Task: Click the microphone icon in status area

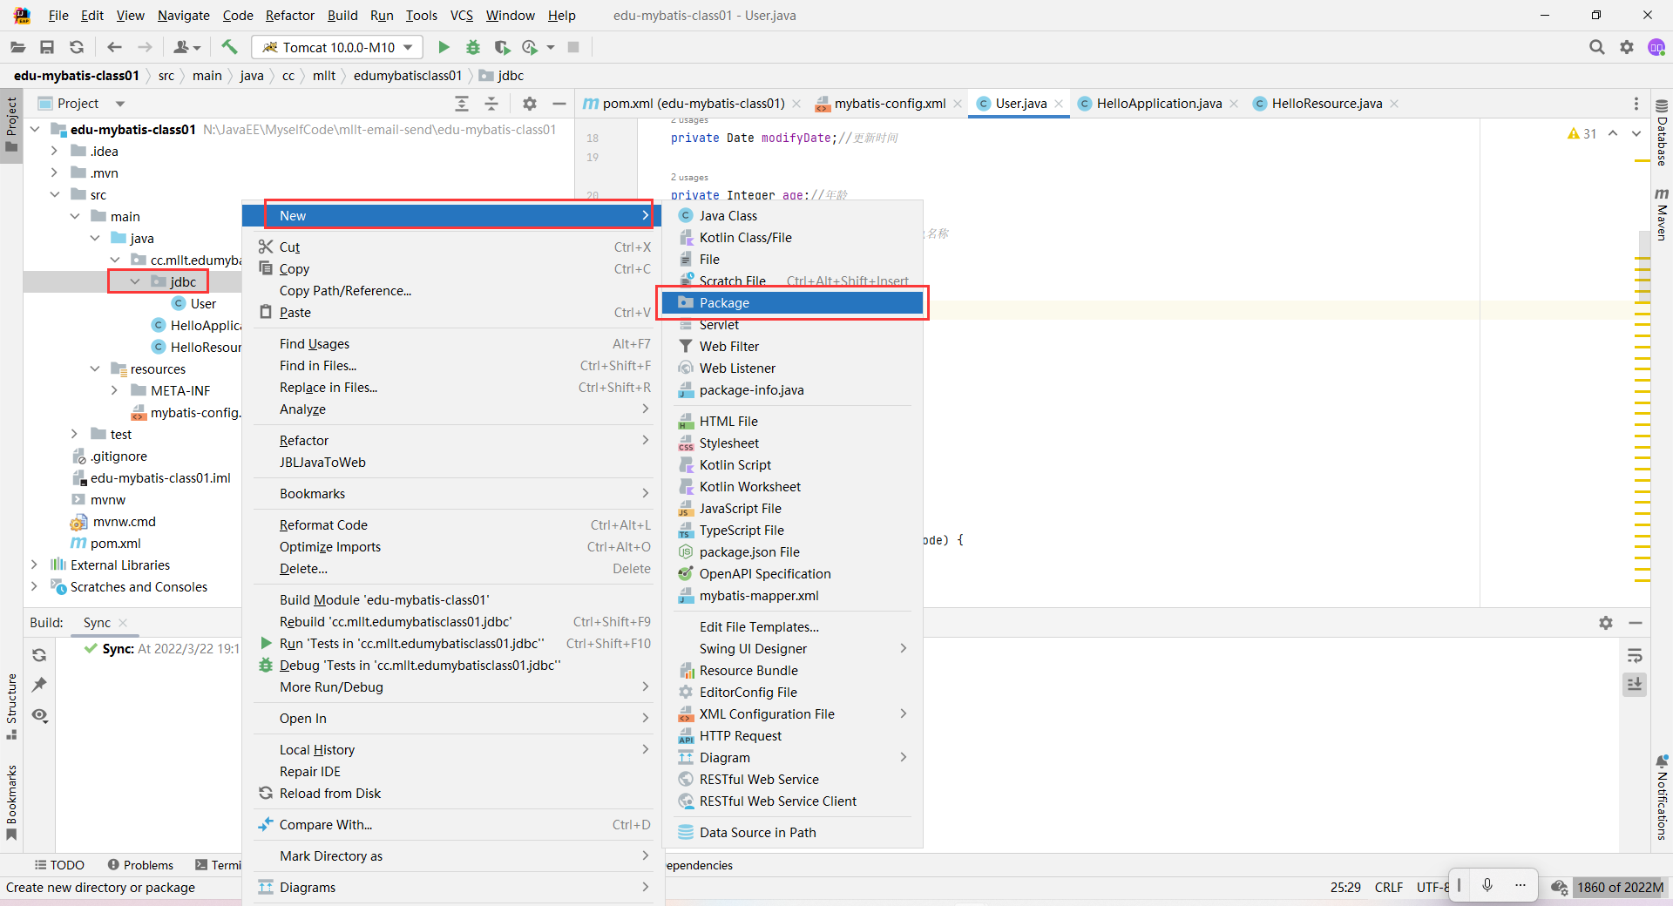Action: [x=1487, y=885]
